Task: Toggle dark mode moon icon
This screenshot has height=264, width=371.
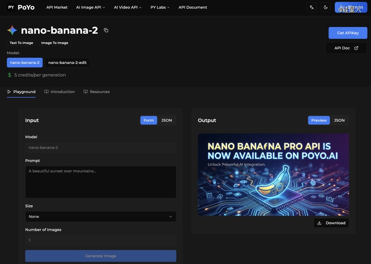Action: point(325,7)
